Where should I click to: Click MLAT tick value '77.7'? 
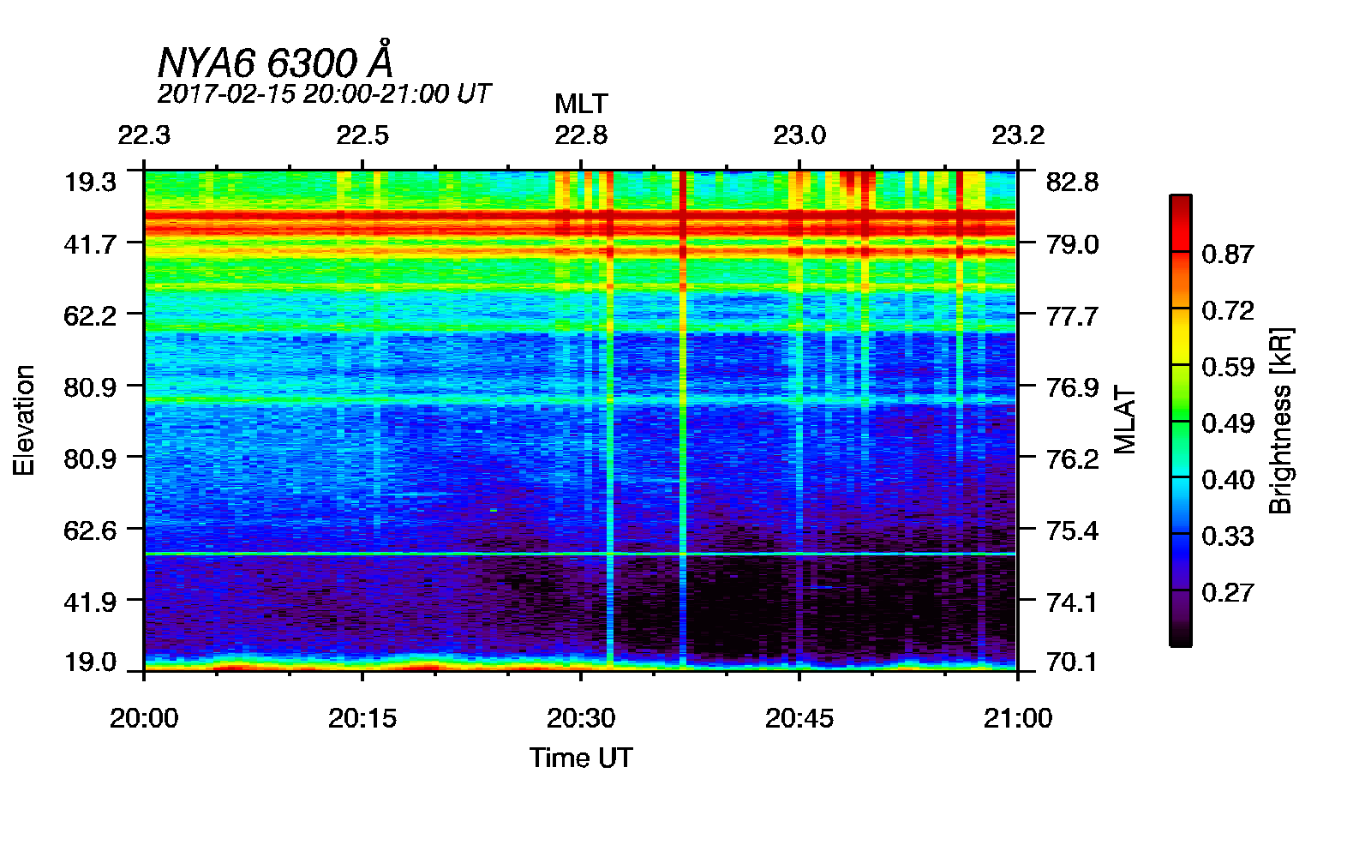[x=1072, y=316]
